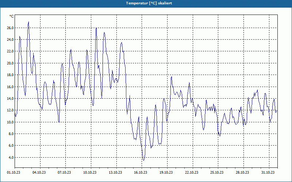Click the date label 07.10.23
Screen dimensions: 292x182
pos(64,173)
